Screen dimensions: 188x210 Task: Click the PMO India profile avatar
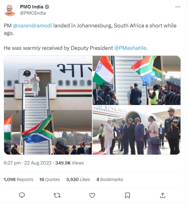(x=10, y=10)
